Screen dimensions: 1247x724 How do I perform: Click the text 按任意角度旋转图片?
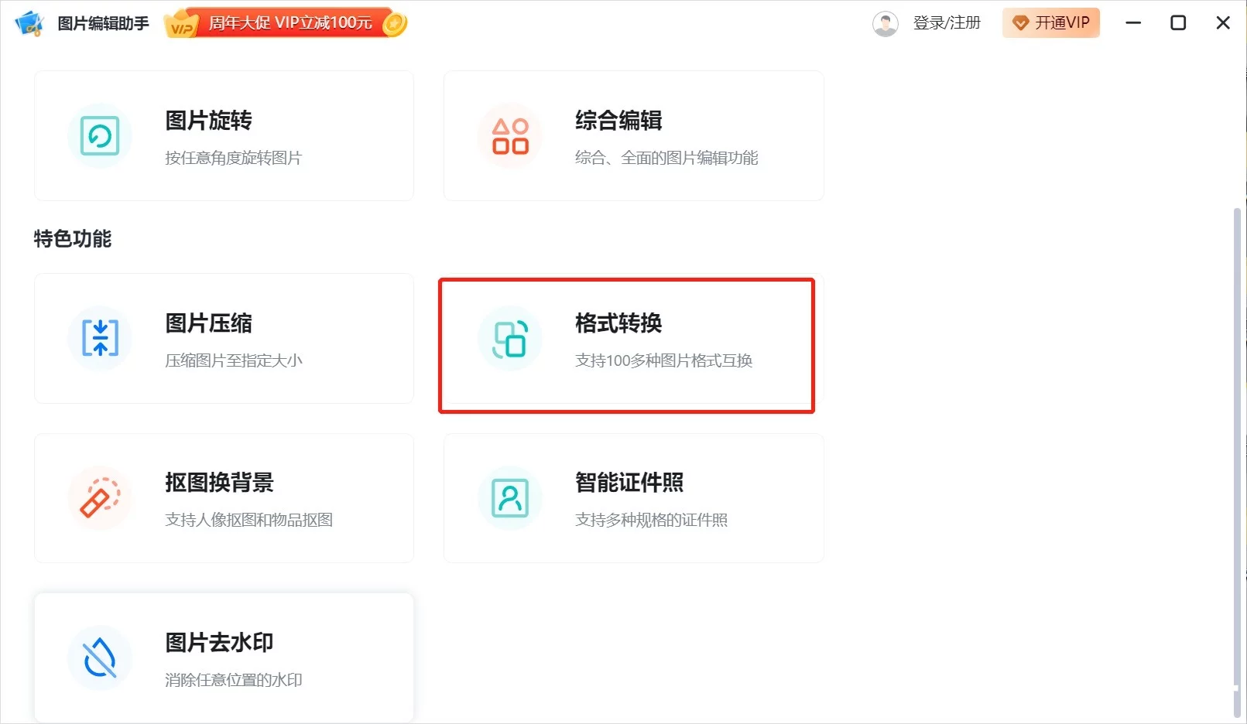(x=233, y=158)
